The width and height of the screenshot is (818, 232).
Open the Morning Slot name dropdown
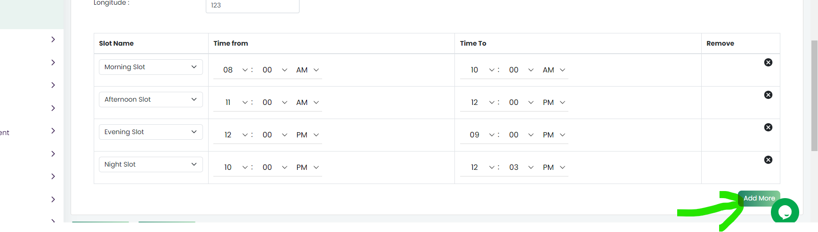pyautogui.click(x=151, y=67)
